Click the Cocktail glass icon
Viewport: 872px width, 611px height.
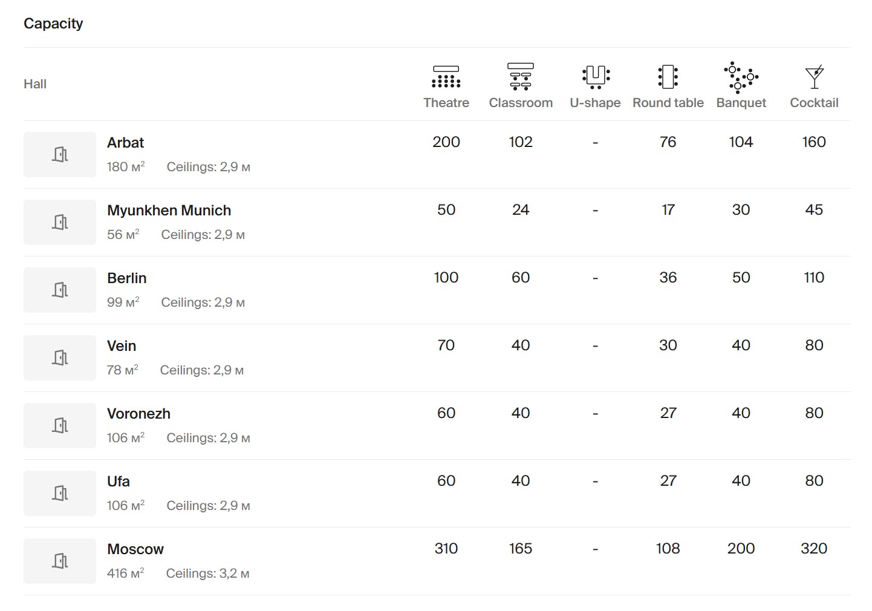(814, 77)
